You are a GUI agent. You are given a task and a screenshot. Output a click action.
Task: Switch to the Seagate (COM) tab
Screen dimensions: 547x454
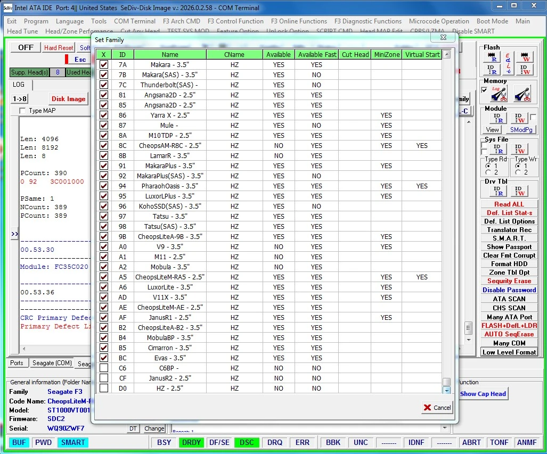[x=52, y=363]
